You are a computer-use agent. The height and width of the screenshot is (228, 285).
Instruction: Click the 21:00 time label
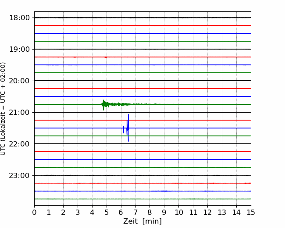[x=19, y=112]
